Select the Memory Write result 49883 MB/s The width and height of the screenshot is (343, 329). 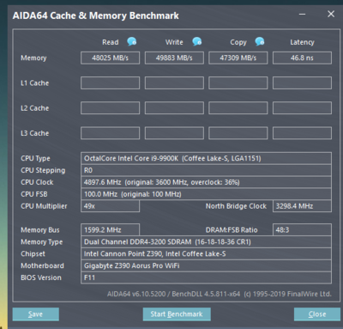pyautogui.click(x=174, y=58)
